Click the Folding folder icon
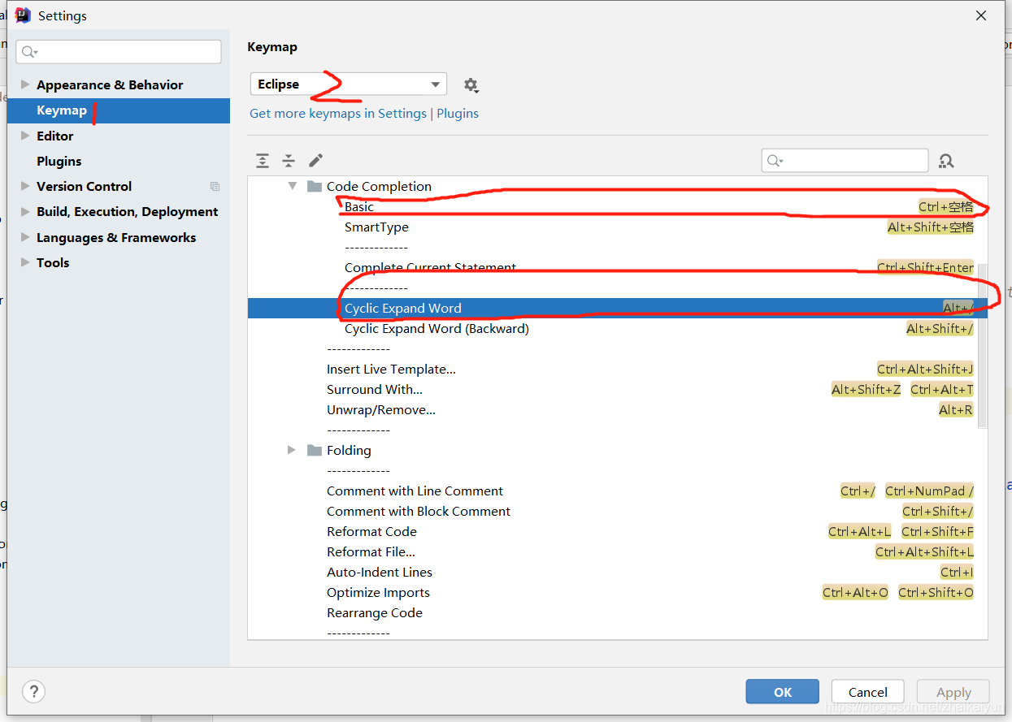This screenshot has width=1012, height=722. point(315,451)
